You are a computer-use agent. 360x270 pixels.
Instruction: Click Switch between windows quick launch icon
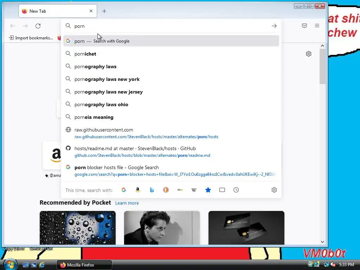pos(34,265)
